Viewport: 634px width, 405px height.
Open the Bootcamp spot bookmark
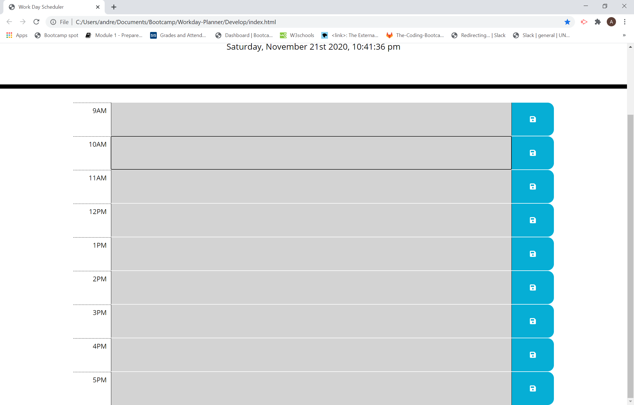click(x=56, y=35)
